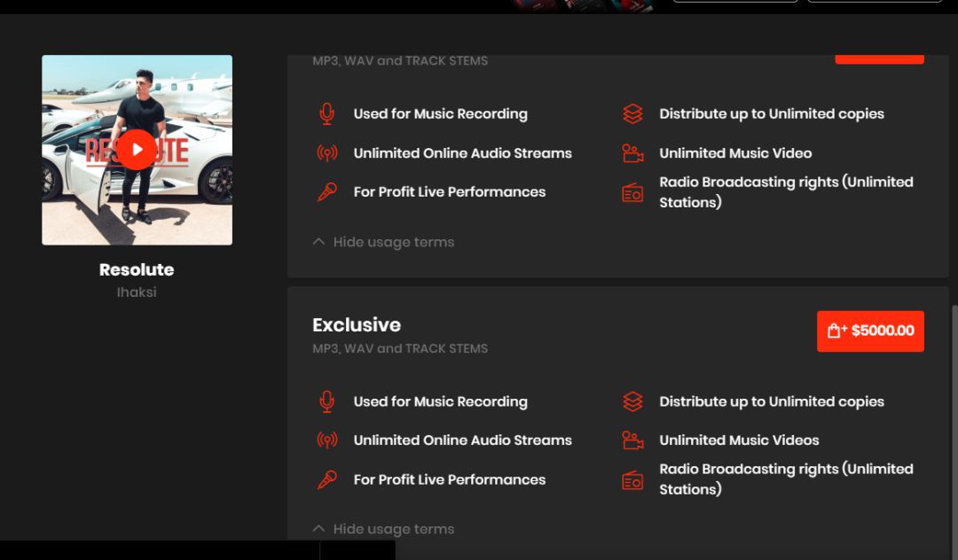The width and height of the screenshot is (958, 560).
Task: Click the Exclusive Unlimited Online Audio Streams icon
Action: (x=327, y=440)
